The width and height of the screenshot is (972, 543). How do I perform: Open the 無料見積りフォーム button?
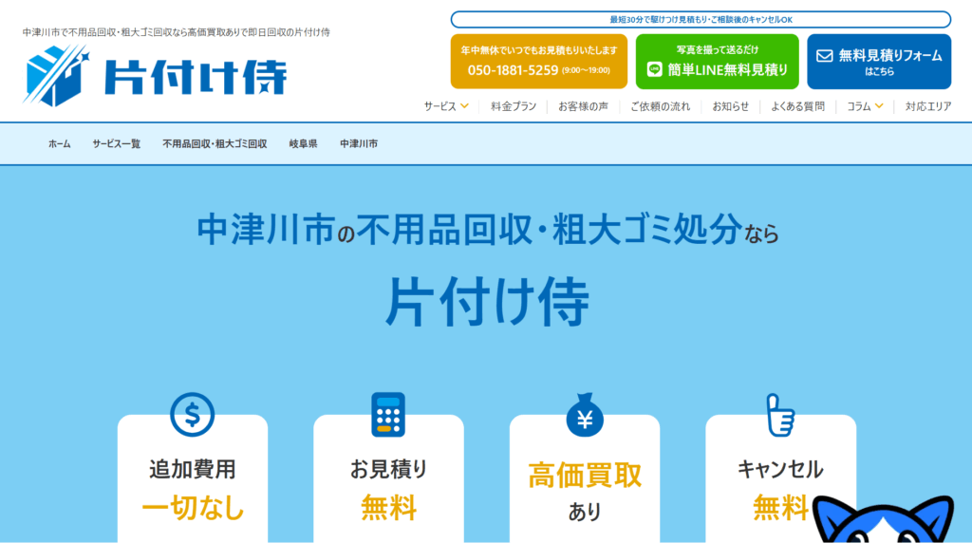[x=879, y=62]
